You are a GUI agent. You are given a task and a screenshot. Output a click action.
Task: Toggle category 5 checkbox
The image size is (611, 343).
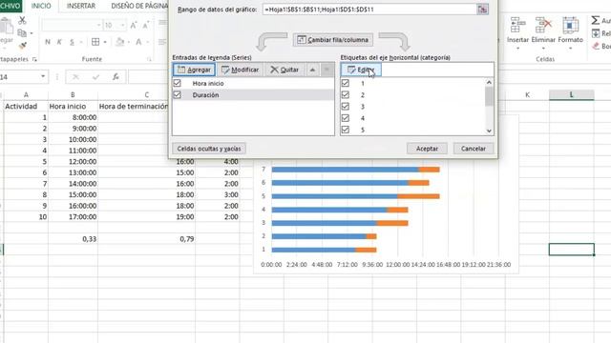[x=346, y=130]
